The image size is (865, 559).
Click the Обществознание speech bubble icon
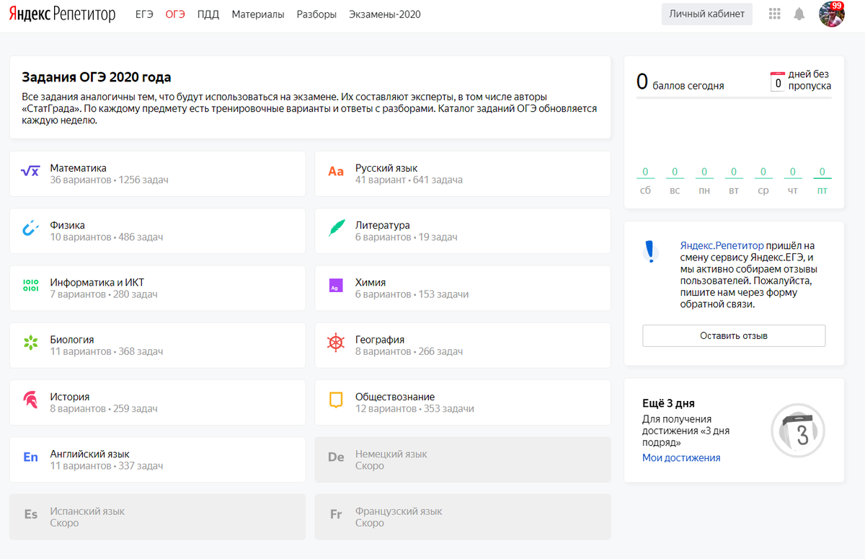point(336,400)
